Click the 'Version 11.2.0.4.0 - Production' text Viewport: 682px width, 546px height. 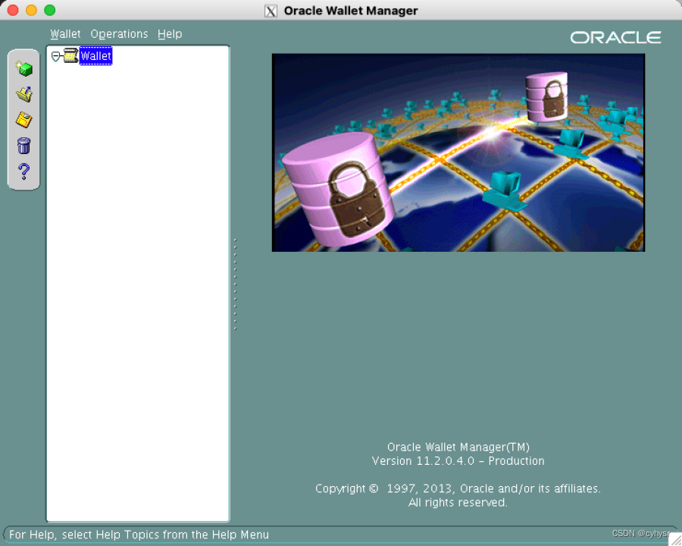coord(458,461)
